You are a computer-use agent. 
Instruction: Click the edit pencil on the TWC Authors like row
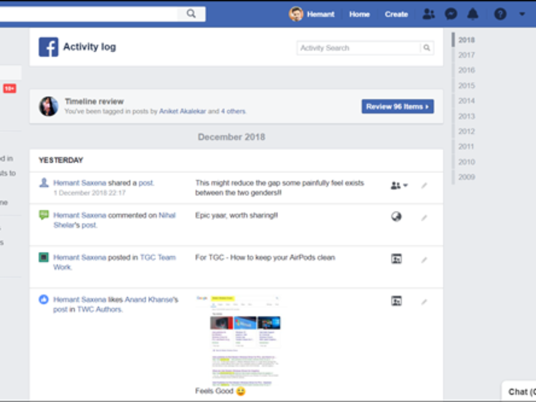coord(424,302)
